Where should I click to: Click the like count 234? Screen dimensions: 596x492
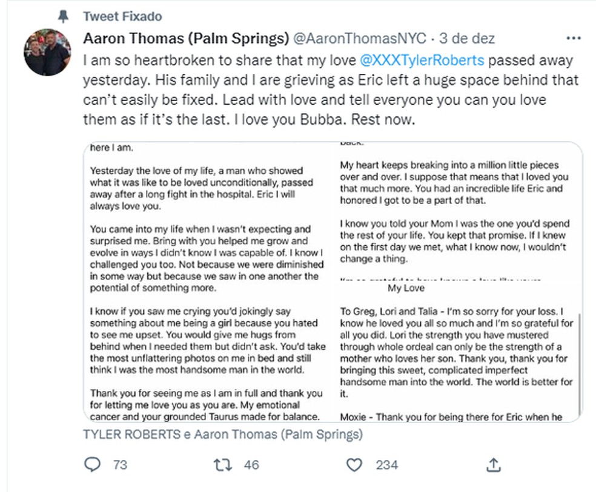pos(386,464)
